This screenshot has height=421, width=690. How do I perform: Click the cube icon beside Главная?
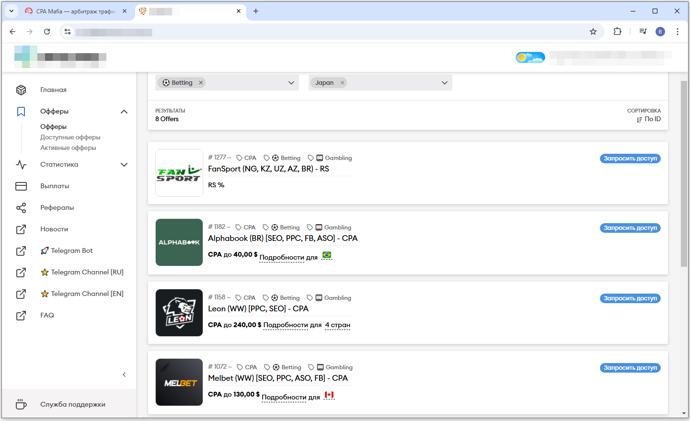click(x=21, y=90)
